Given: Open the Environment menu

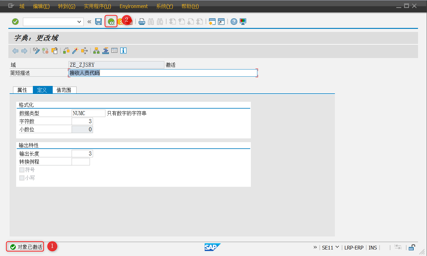Looking at the screenshot, I should (x=133, y=6).
